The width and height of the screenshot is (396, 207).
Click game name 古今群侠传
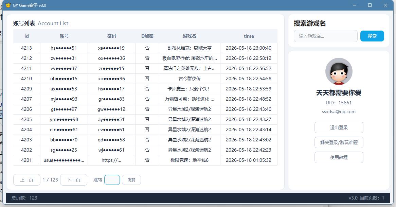190,79
